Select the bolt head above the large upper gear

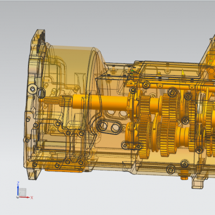146,85
